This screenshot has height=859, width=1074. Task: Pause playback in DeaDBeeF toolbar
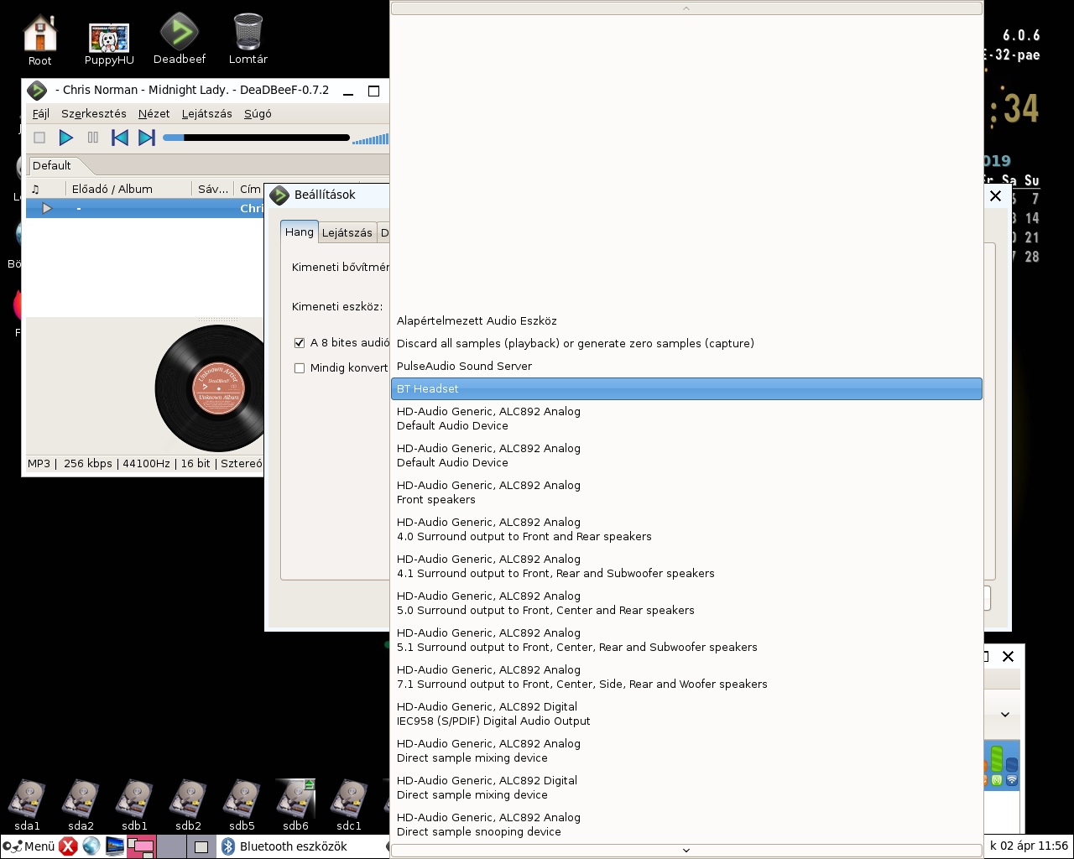point(93,138)
